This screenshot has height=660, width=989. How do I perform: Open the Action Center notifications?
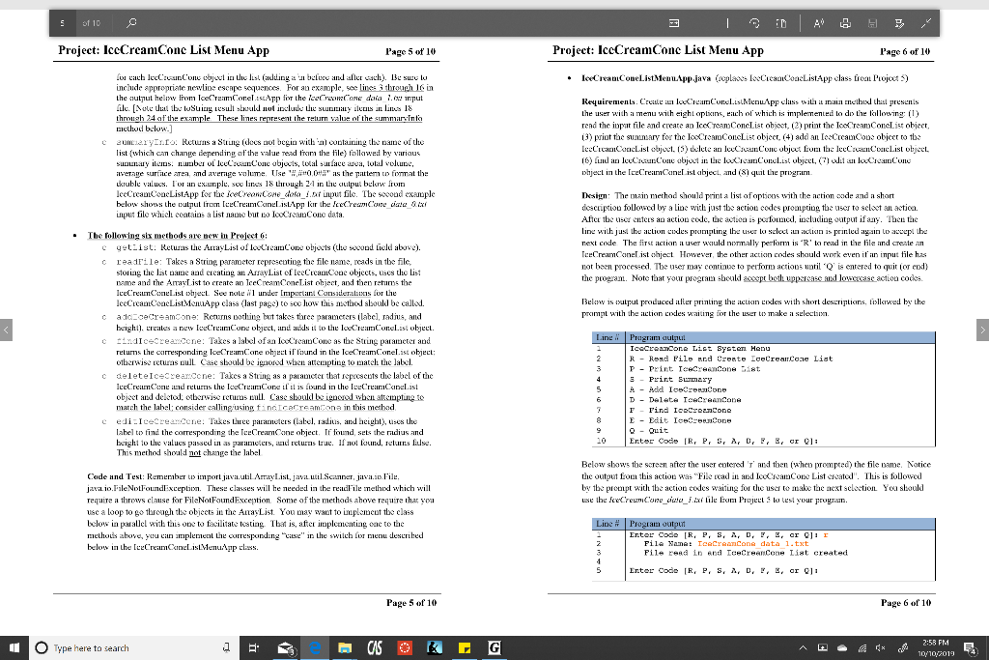(970, 648)
